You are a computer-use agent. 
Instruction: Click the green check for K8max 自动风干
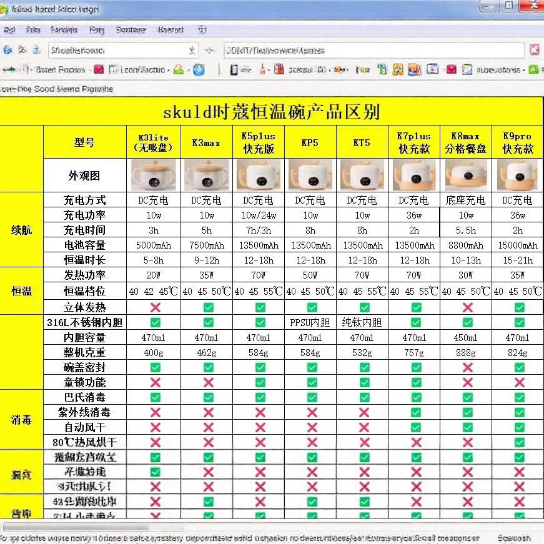pos(467,427)
